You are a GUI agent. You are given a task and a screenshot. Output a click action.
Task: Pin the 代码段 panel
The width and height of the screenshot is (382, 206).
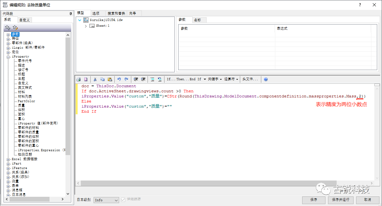click(x=71, y=14)
